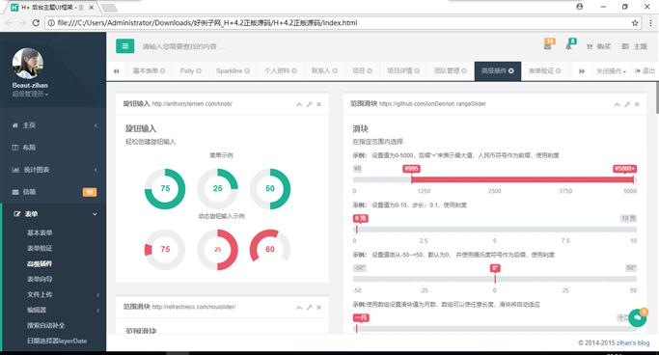Viewport: 659px width, 355px height.
Task: Open 搜索自动补全 in the sidebar
Action: click(45, 326)
